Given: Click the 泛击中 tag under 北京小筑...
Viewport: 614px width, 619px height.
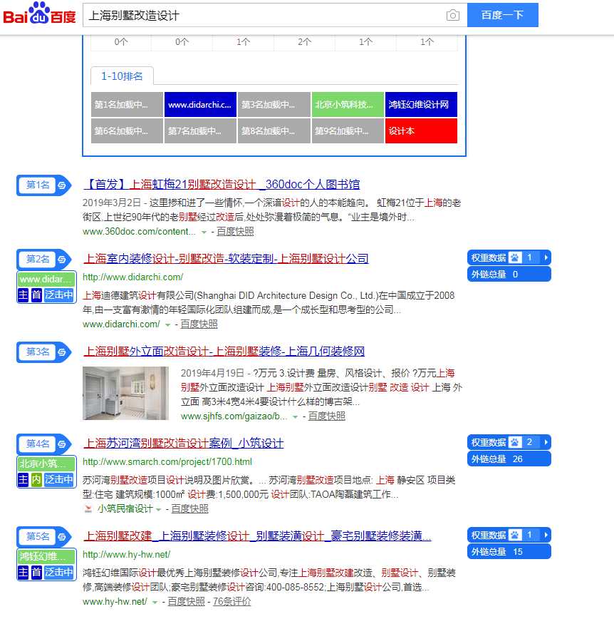Looking at the screenshot, I should 59,480.
